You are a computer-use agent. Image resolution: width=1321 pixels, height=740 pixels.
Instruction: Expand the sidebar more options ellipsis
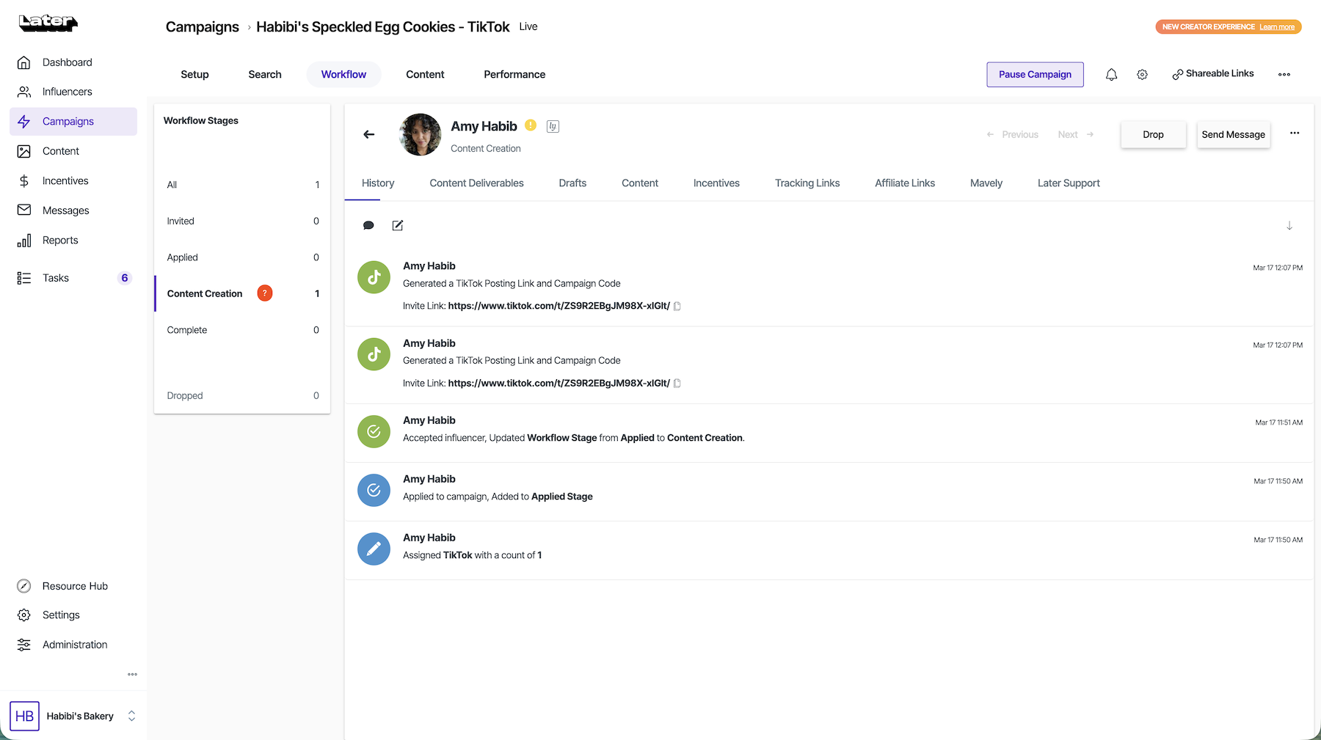point(132,674)
